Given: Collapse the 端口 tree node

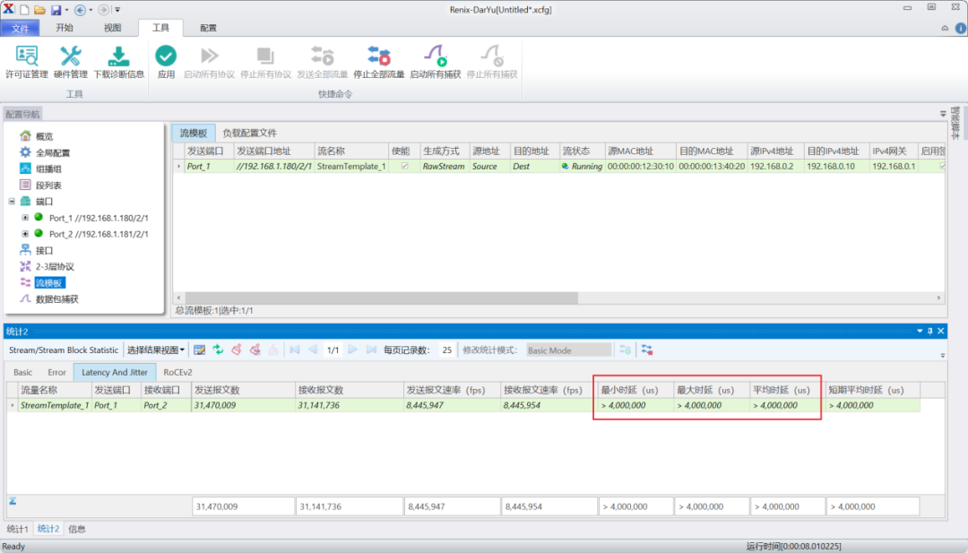Looking at the screenshot, I should 12,202.
